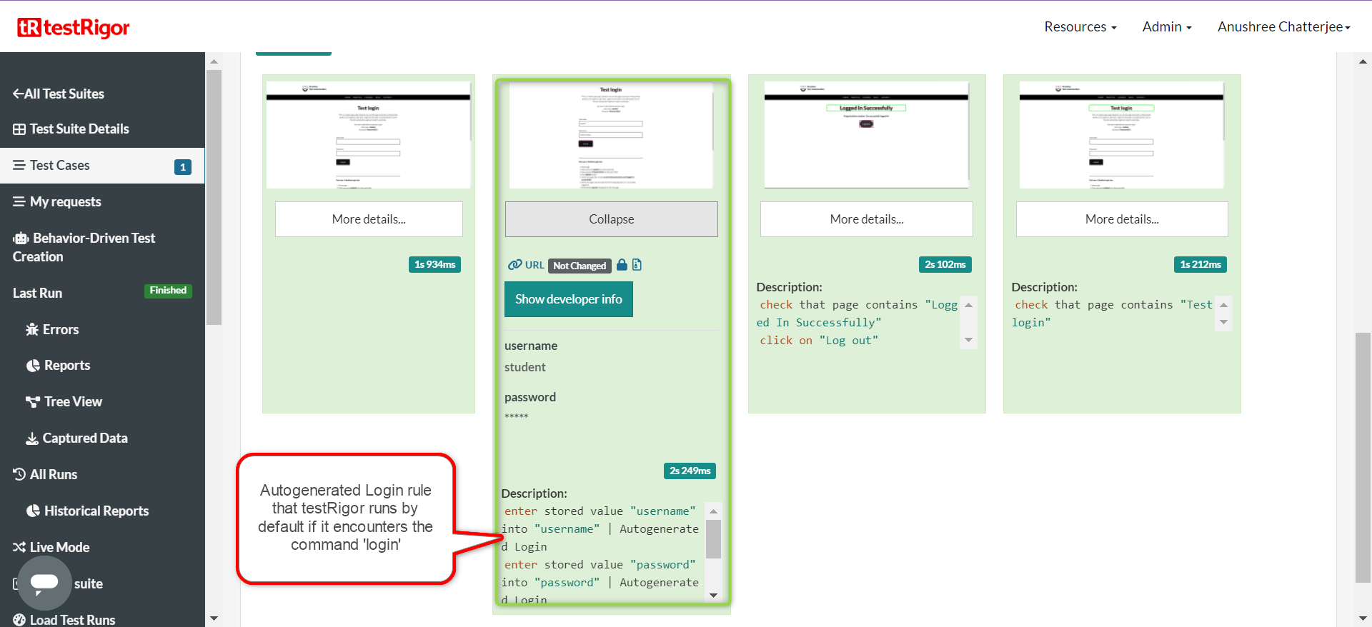Click the archive file icon after the lock
The height and width of the screenshot is (627, 1372).
(637, 265)
